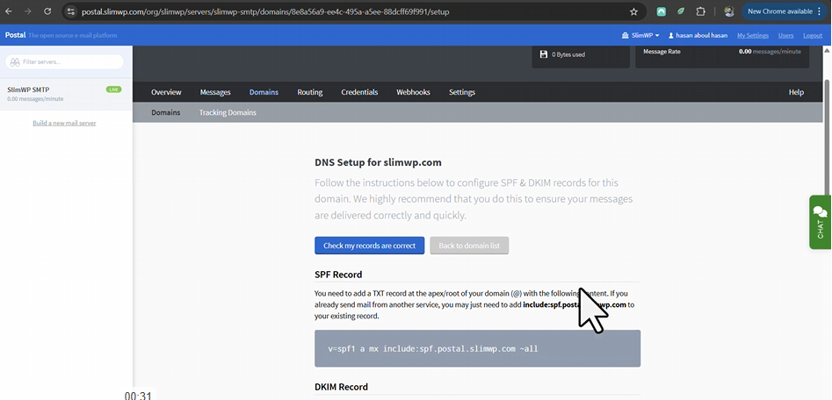The image size is (832, 400).
Task: Open the SlimWP organization dropdown
Action: (x=640, y=35)
